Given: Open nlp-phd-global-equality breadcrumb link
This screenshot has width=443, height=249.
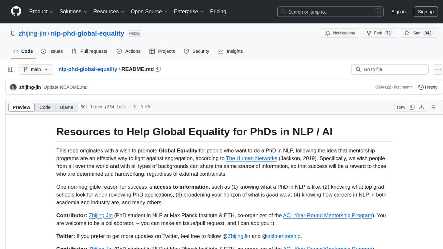Looking at the screenshot, I should (88, 69).
